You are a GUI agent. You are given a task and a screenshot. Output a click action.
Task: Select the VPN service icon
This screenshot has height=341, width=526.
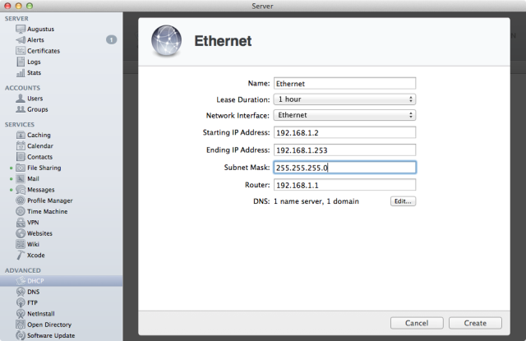point(21,223)
